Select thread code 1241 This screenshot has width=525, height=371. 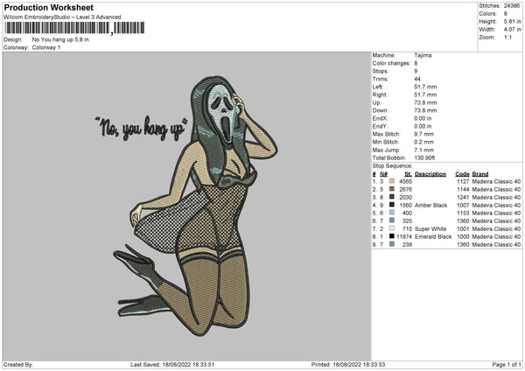point(463,198)
